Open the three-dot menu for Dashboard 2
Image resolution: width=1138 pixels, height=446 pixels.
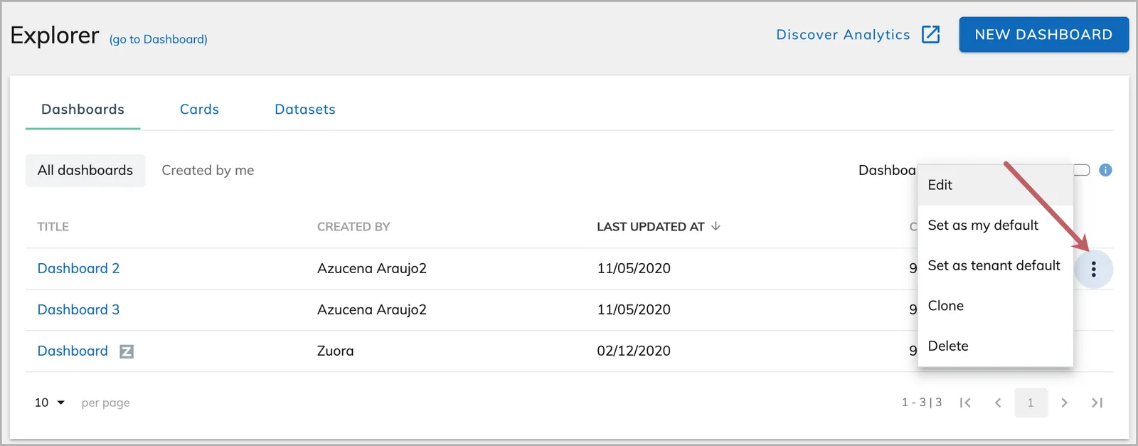pyautogui.click(x=1093, y=269)
